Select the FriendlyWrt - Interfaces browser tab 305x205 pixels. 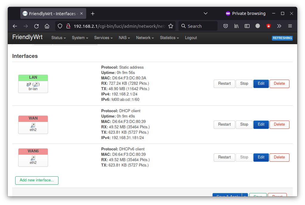[x=53, y=14]
